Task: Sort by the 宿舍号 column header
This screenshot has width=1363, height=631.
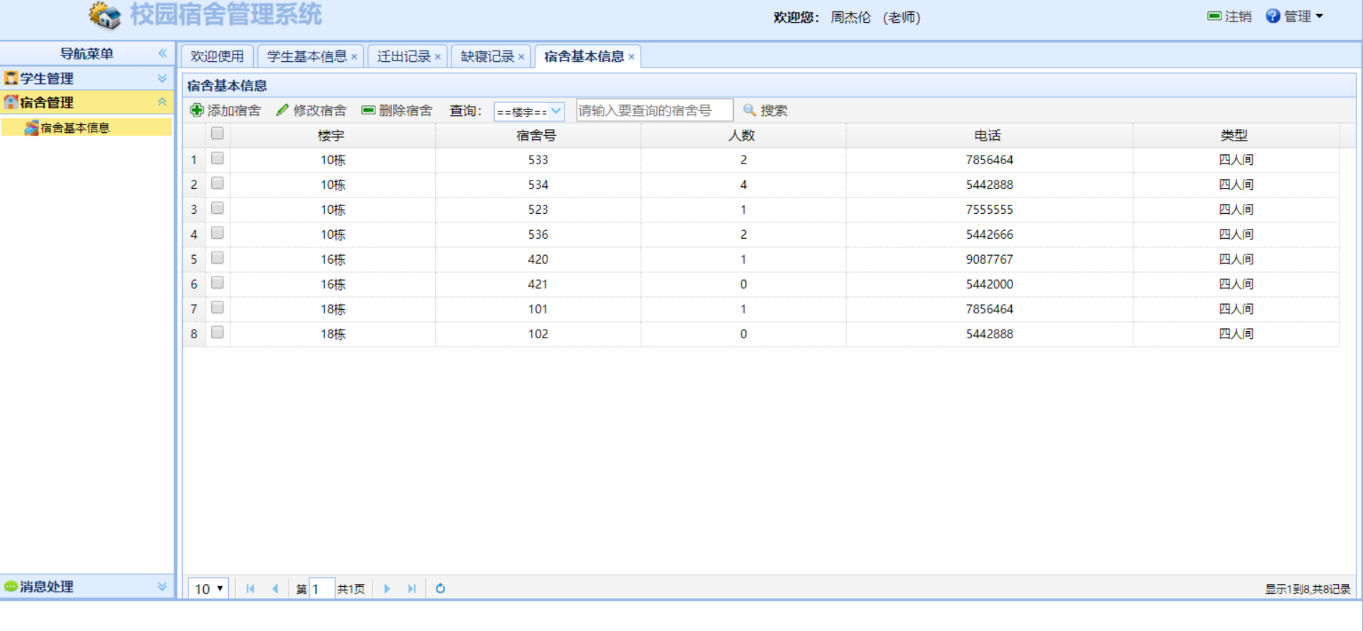Action: pos(537,135)
